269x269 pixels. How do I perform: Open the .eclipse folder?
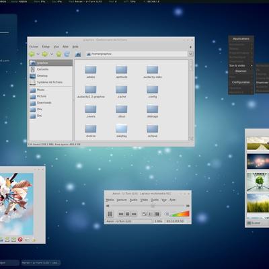(153, 130)
